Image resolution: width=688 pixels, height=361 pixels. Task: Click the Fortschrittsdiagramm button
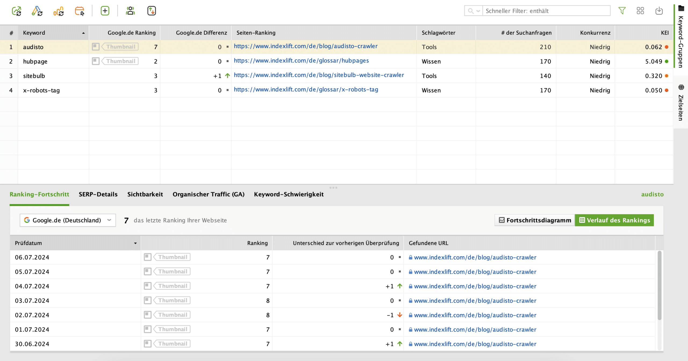coord(535,220)
